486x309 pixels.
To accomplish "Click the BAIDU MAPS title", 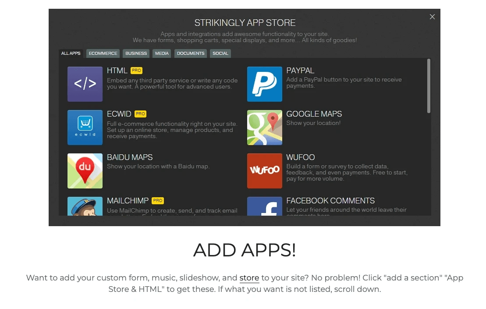I will (130, 157).
